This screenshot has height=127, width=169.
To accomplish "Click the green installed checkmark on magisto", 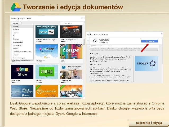I will coord(62,87).
